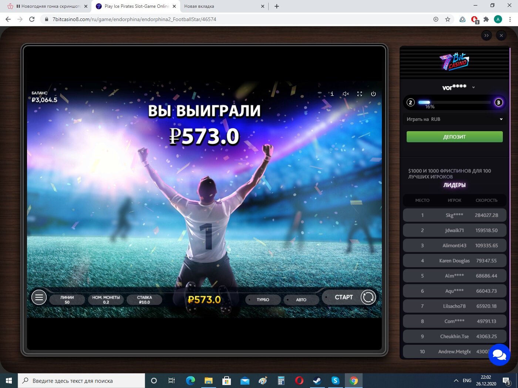Viewport: 518px width, 388px height.
Task: Expand the vor**** account dropdown
Action: (x=473, y=88)
